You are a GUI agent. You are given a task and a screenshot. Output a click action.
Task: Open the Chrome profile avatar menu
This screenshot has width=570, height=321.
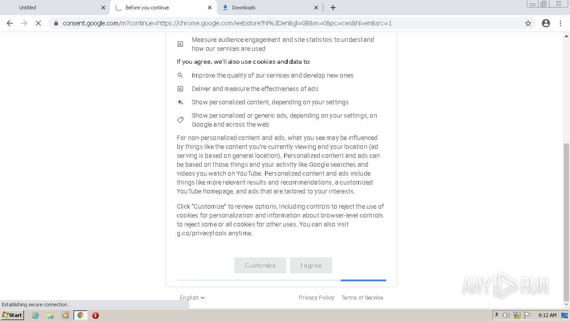546,23
